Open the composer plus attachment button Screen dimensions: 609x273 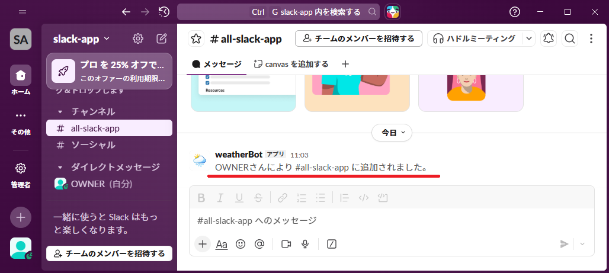click(x=203, y=244)
